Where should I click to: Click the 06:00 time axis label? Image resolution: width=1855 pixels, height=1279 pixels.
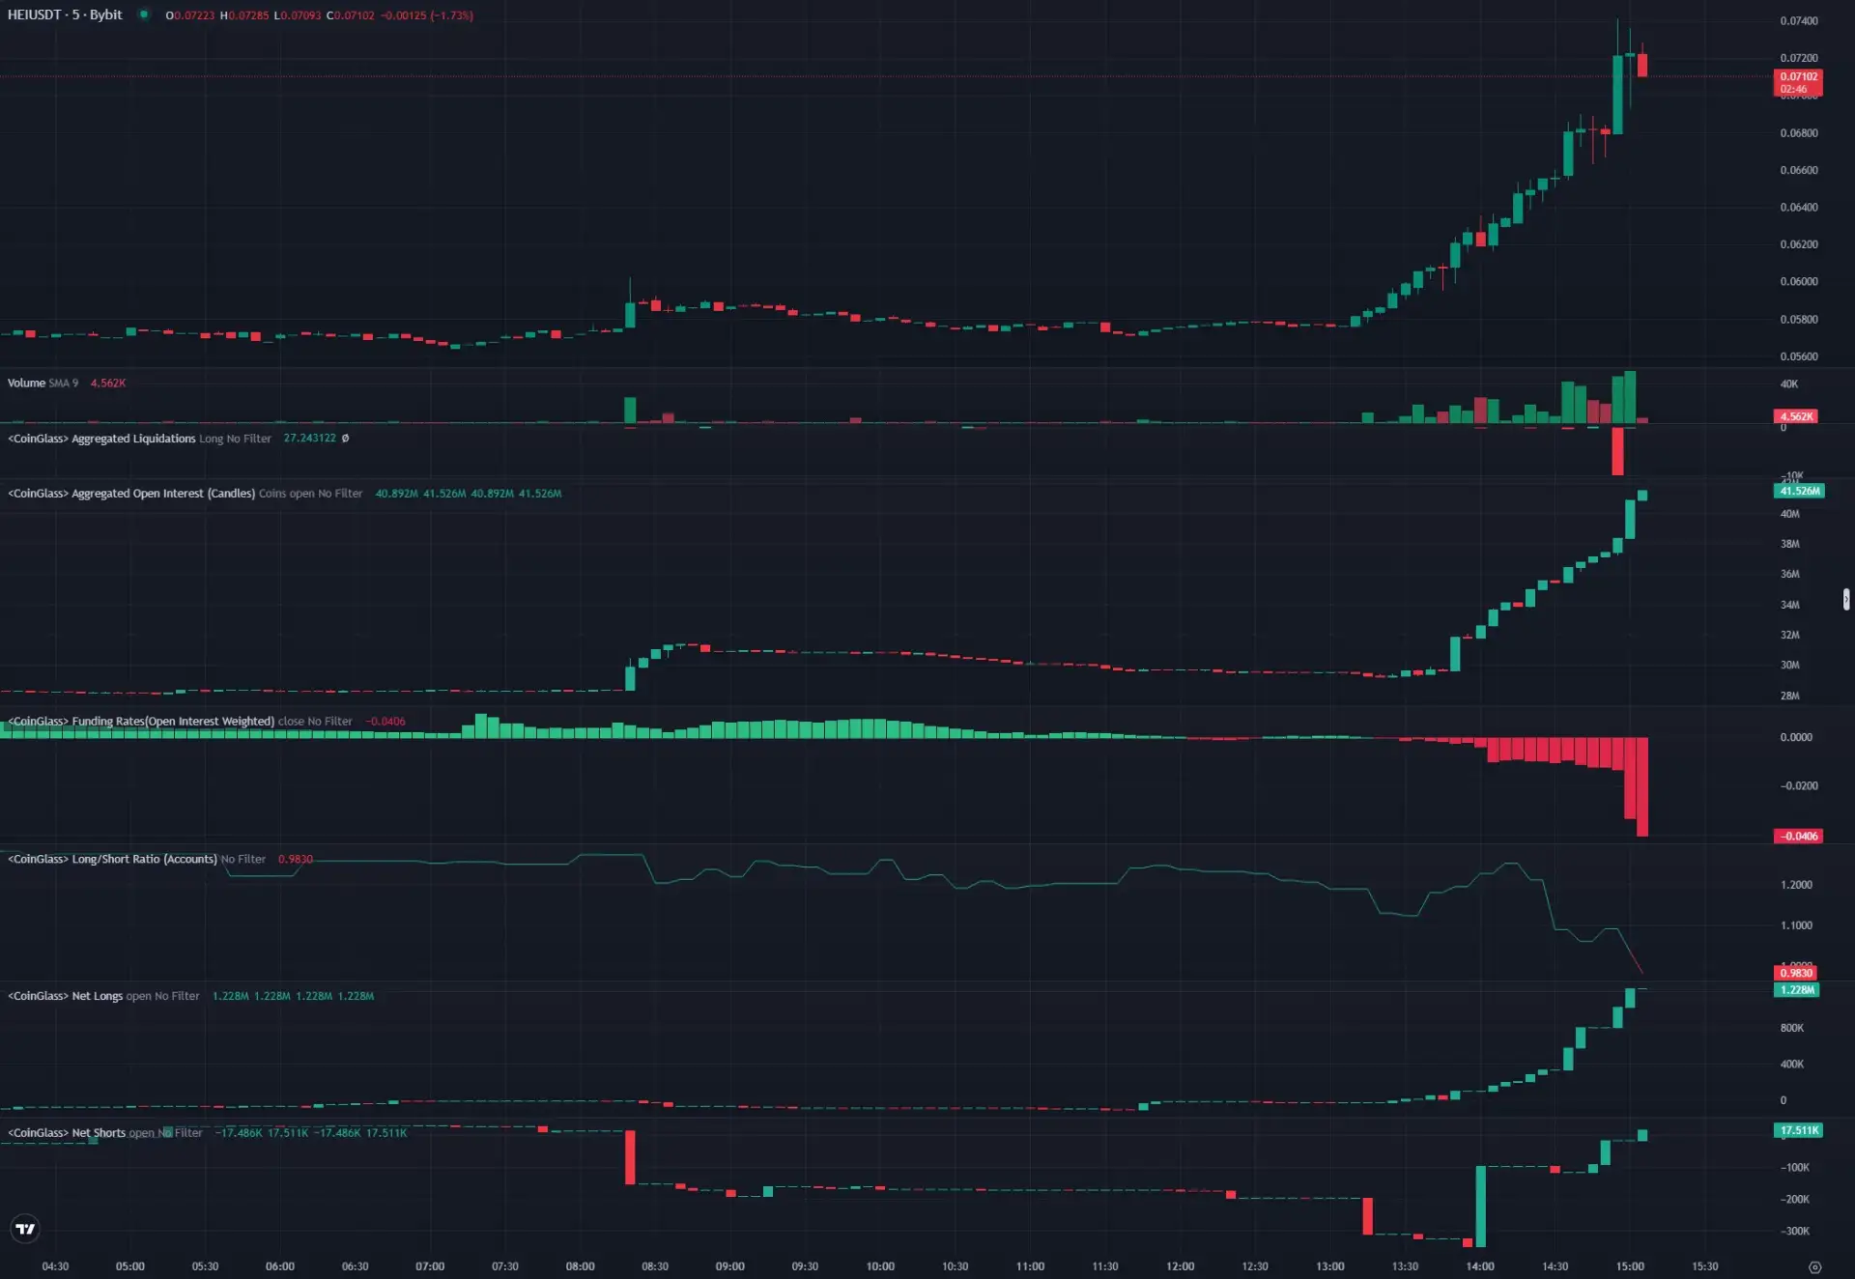tap(280, 1266)
